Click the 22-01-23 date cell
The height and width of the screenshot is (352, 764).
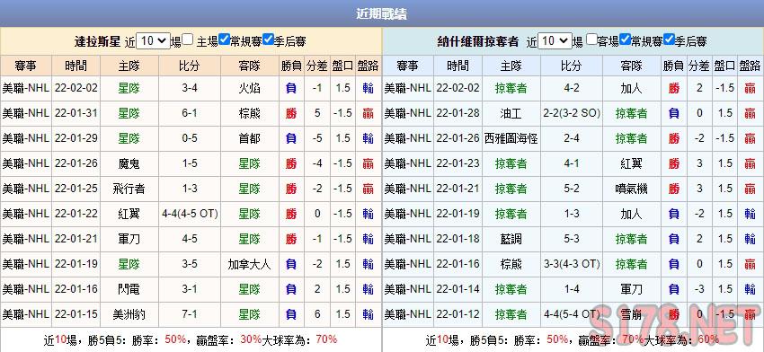[458, 163]
